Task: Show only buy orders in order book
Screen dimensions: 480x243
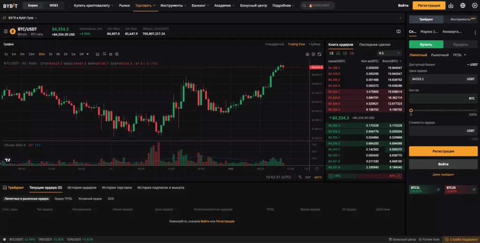Action: pos(345,53)
